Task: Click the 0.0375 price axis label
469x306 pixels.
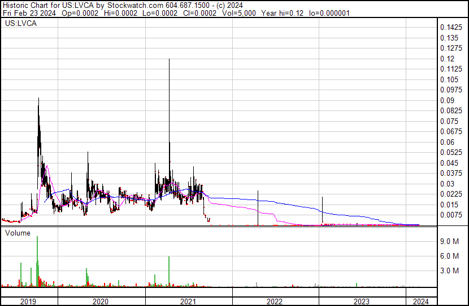Action: 451,173
